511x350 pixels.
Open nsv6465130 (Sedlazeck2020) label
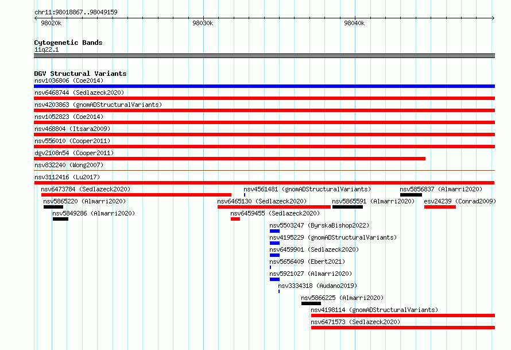pos(262,201)
